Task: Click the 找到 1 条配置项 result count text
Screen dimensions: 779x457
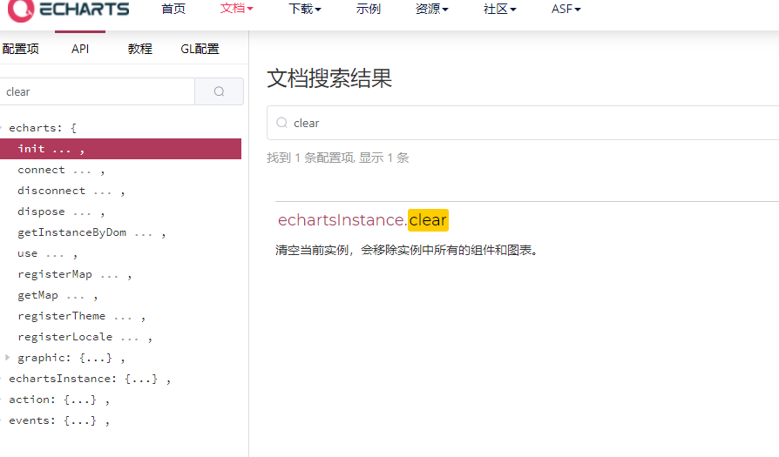Action: pyautogui.click(x=338, y=158)
